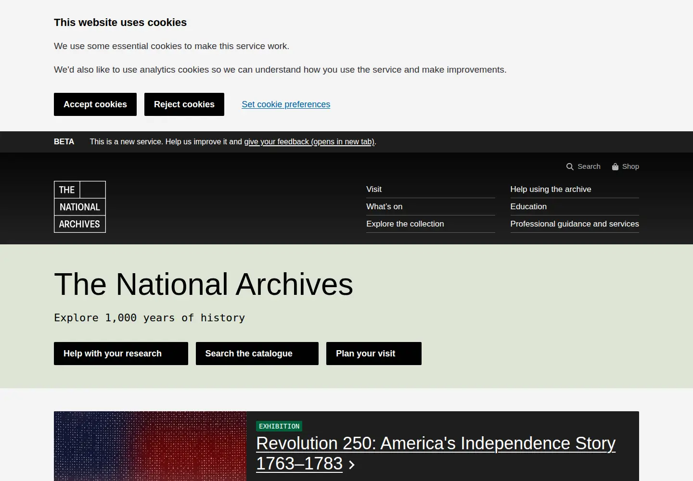
Task: Click 'Explore 1,000 years of history' text
Action: (x=149, y=318)
